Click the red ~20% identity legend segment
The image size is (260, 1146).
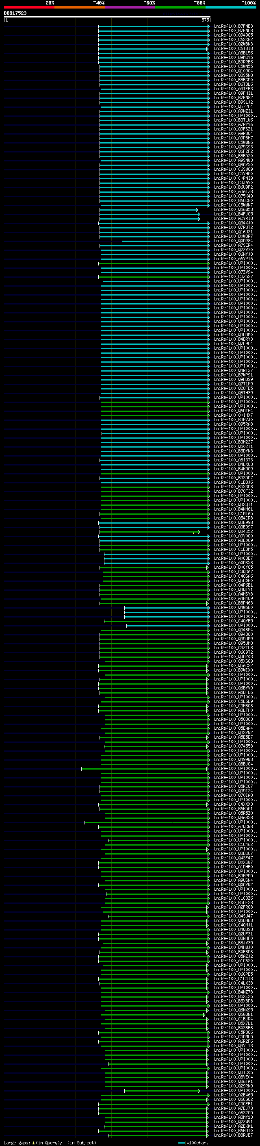(29, 7)
